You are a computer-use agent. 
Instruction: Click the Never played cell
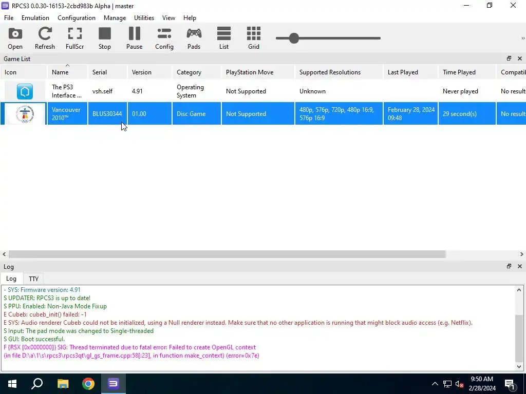[467, 91]
